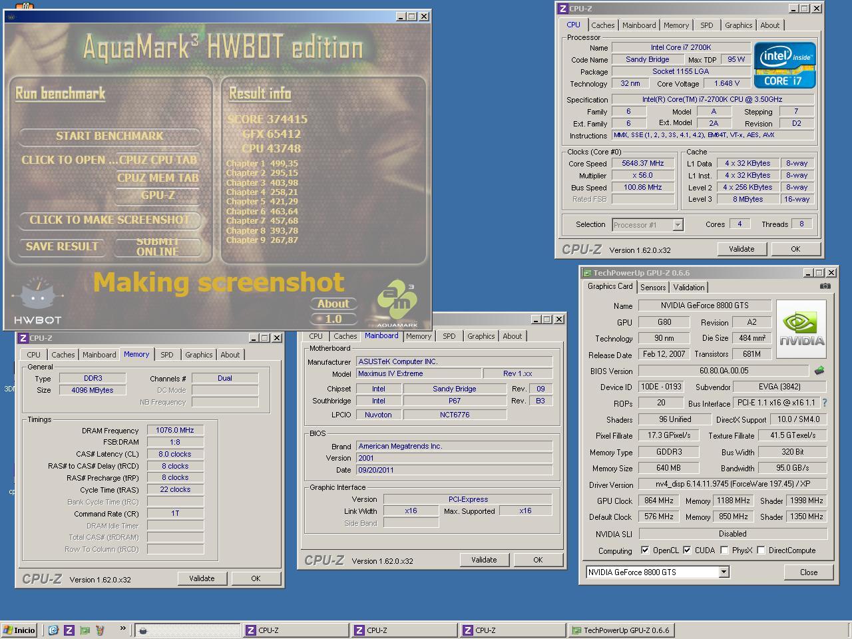Image resolution: width=852 pixels, height=639 pixels.
Task: Close GPU-Z with the Close button
Action: (x=809, y=572)
